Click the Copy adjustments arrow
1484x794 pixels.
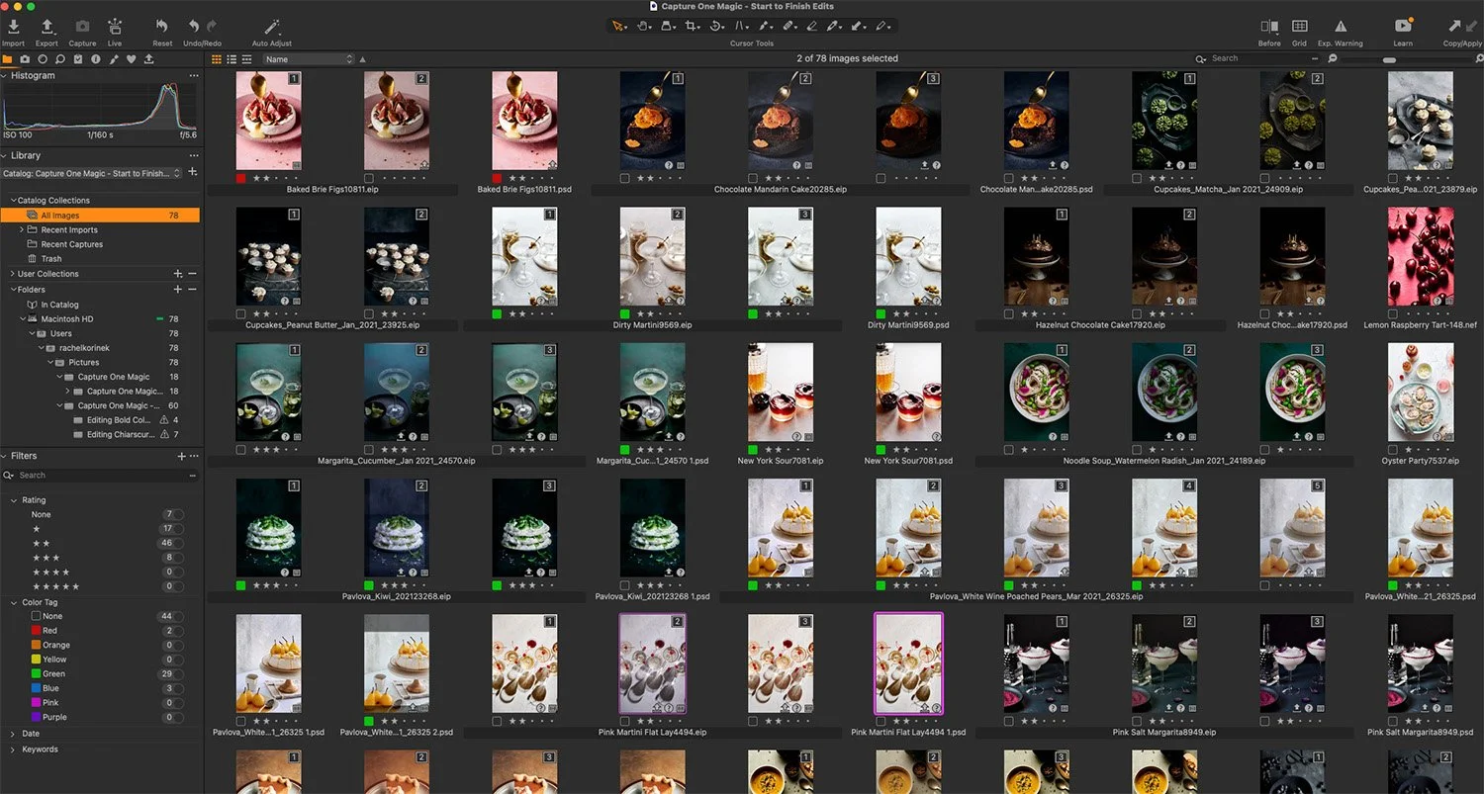[1455, 27]
